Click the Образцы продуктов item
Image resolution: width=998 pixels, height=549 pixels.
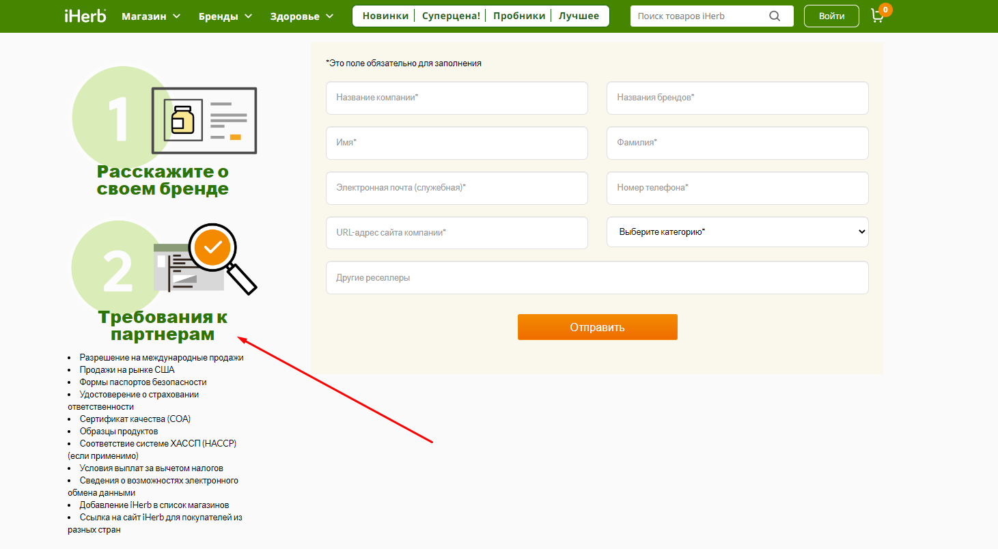click(119, 431)
